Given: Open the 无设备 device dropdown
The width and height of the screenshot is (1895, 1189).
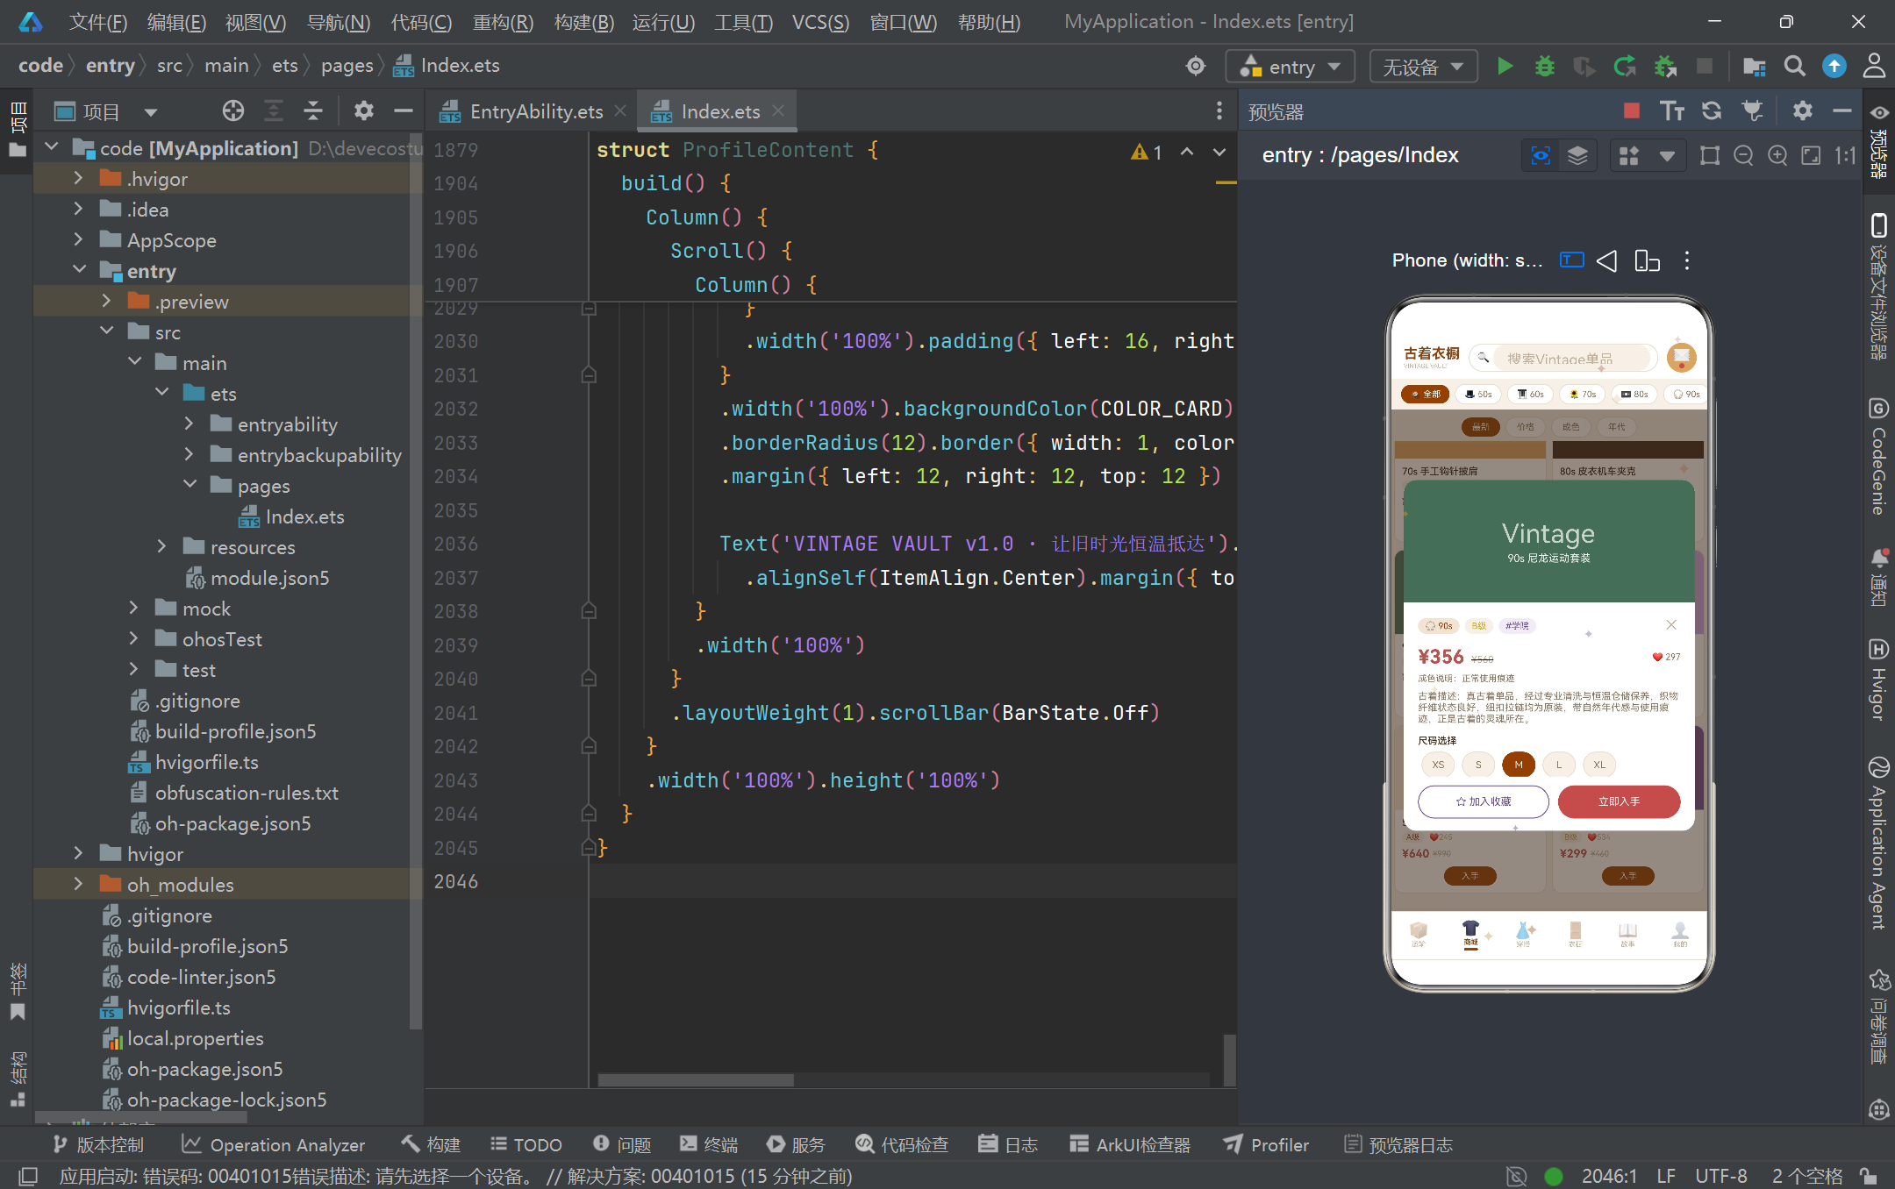Looking at the screenshot, I should pyautogui.click(x=1423, y=67).
